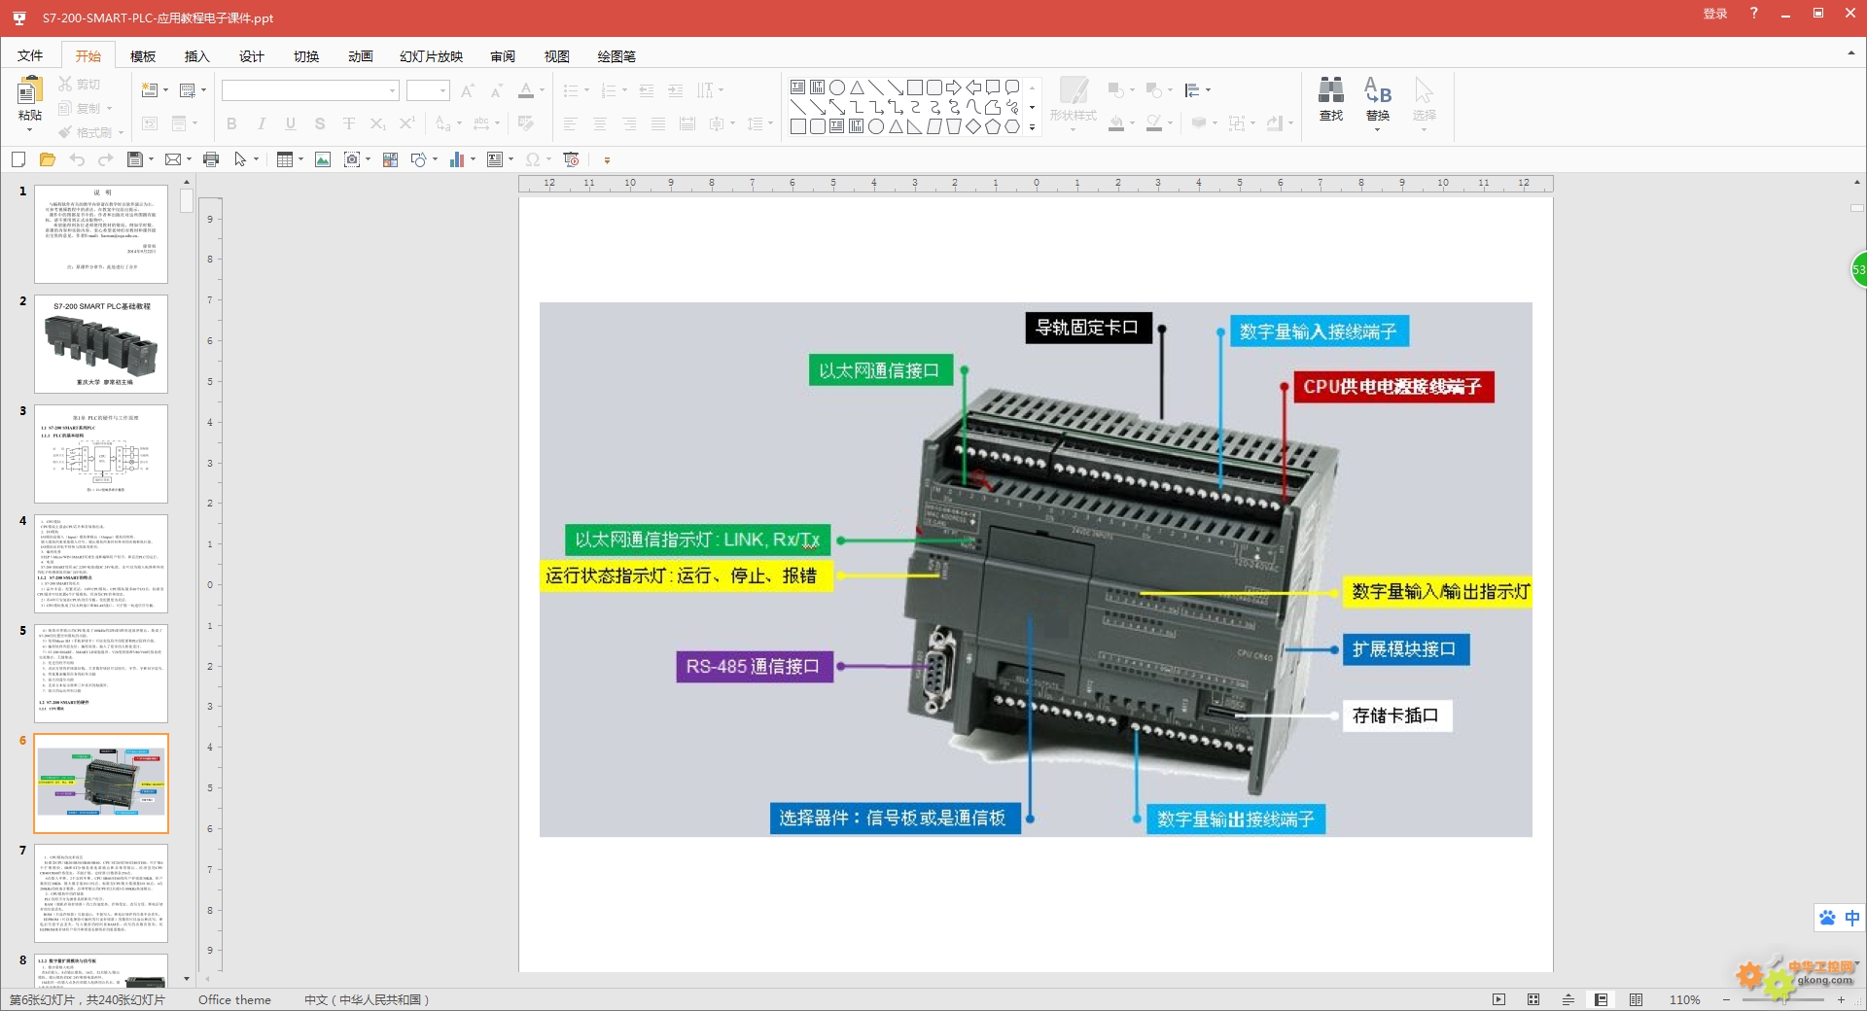
Task: Toggle Bold formatting
Action: pyautogui.click(x=231, y=123)
